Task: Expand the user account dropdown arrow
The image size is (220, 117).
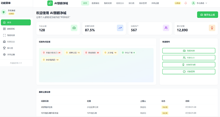Action: [x=206, y=3]
